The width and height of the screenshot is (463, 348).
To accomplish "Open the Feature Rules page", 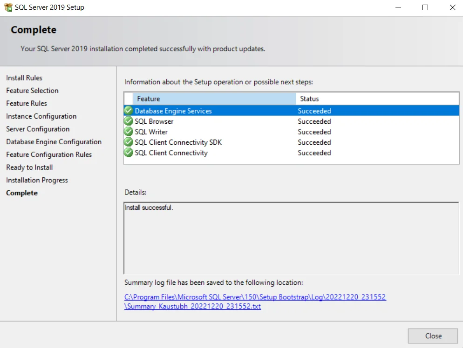I will pos(27,103).
